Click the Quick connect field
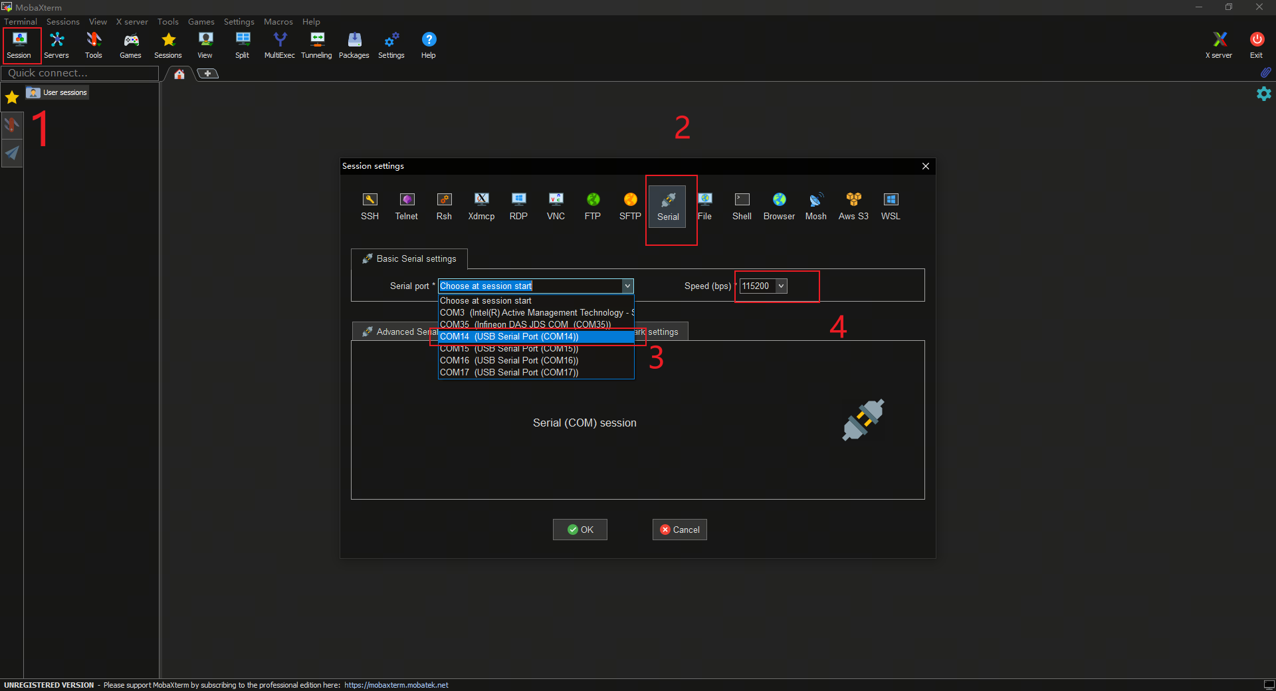Image resolution: width=1276 pixels, height=691 pixels. tap(80, 73)
